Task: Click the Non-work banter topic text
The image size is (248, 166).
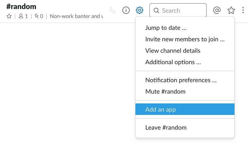Action: 76,16
